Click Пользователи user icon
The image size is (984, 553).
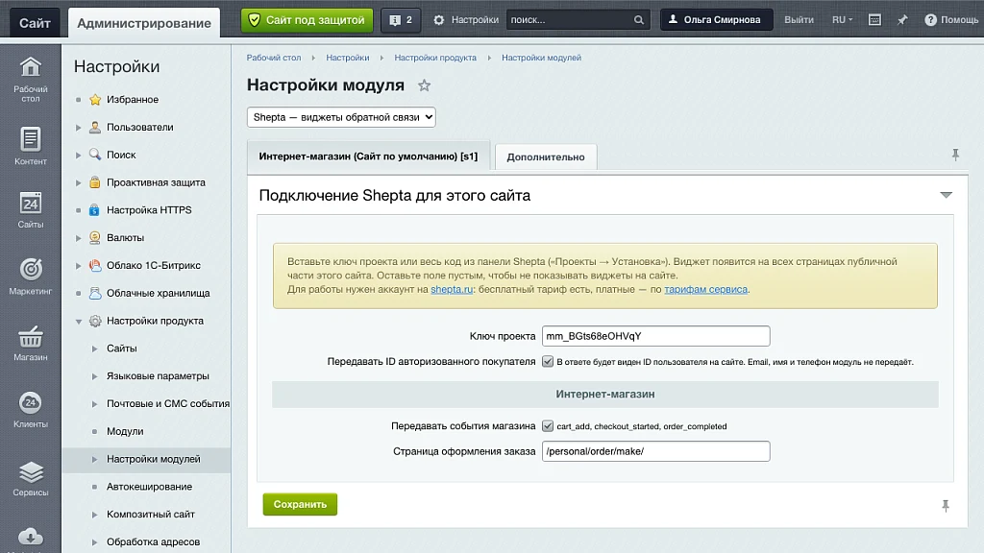tap(95, 128)
